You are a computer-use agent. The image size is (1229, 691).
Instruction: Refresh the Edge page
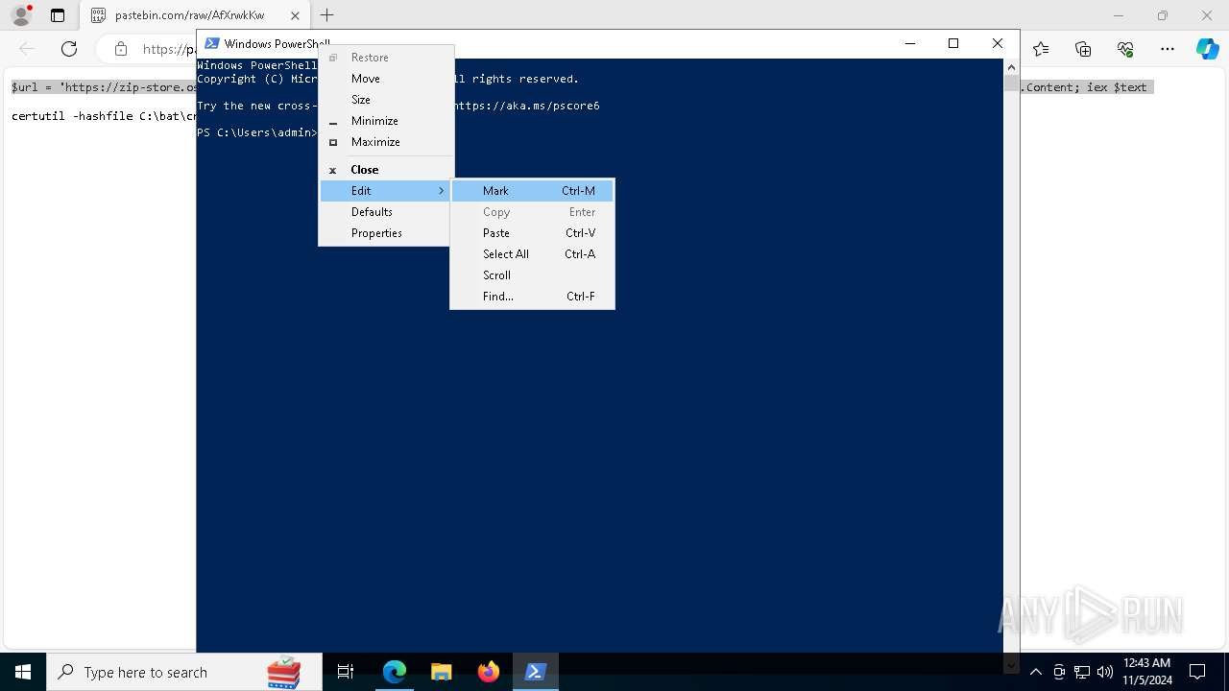click(x=69, y=49)
